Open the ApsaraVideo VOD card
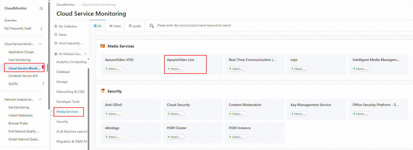The image size is (413, 150). (x=131, y=64)
